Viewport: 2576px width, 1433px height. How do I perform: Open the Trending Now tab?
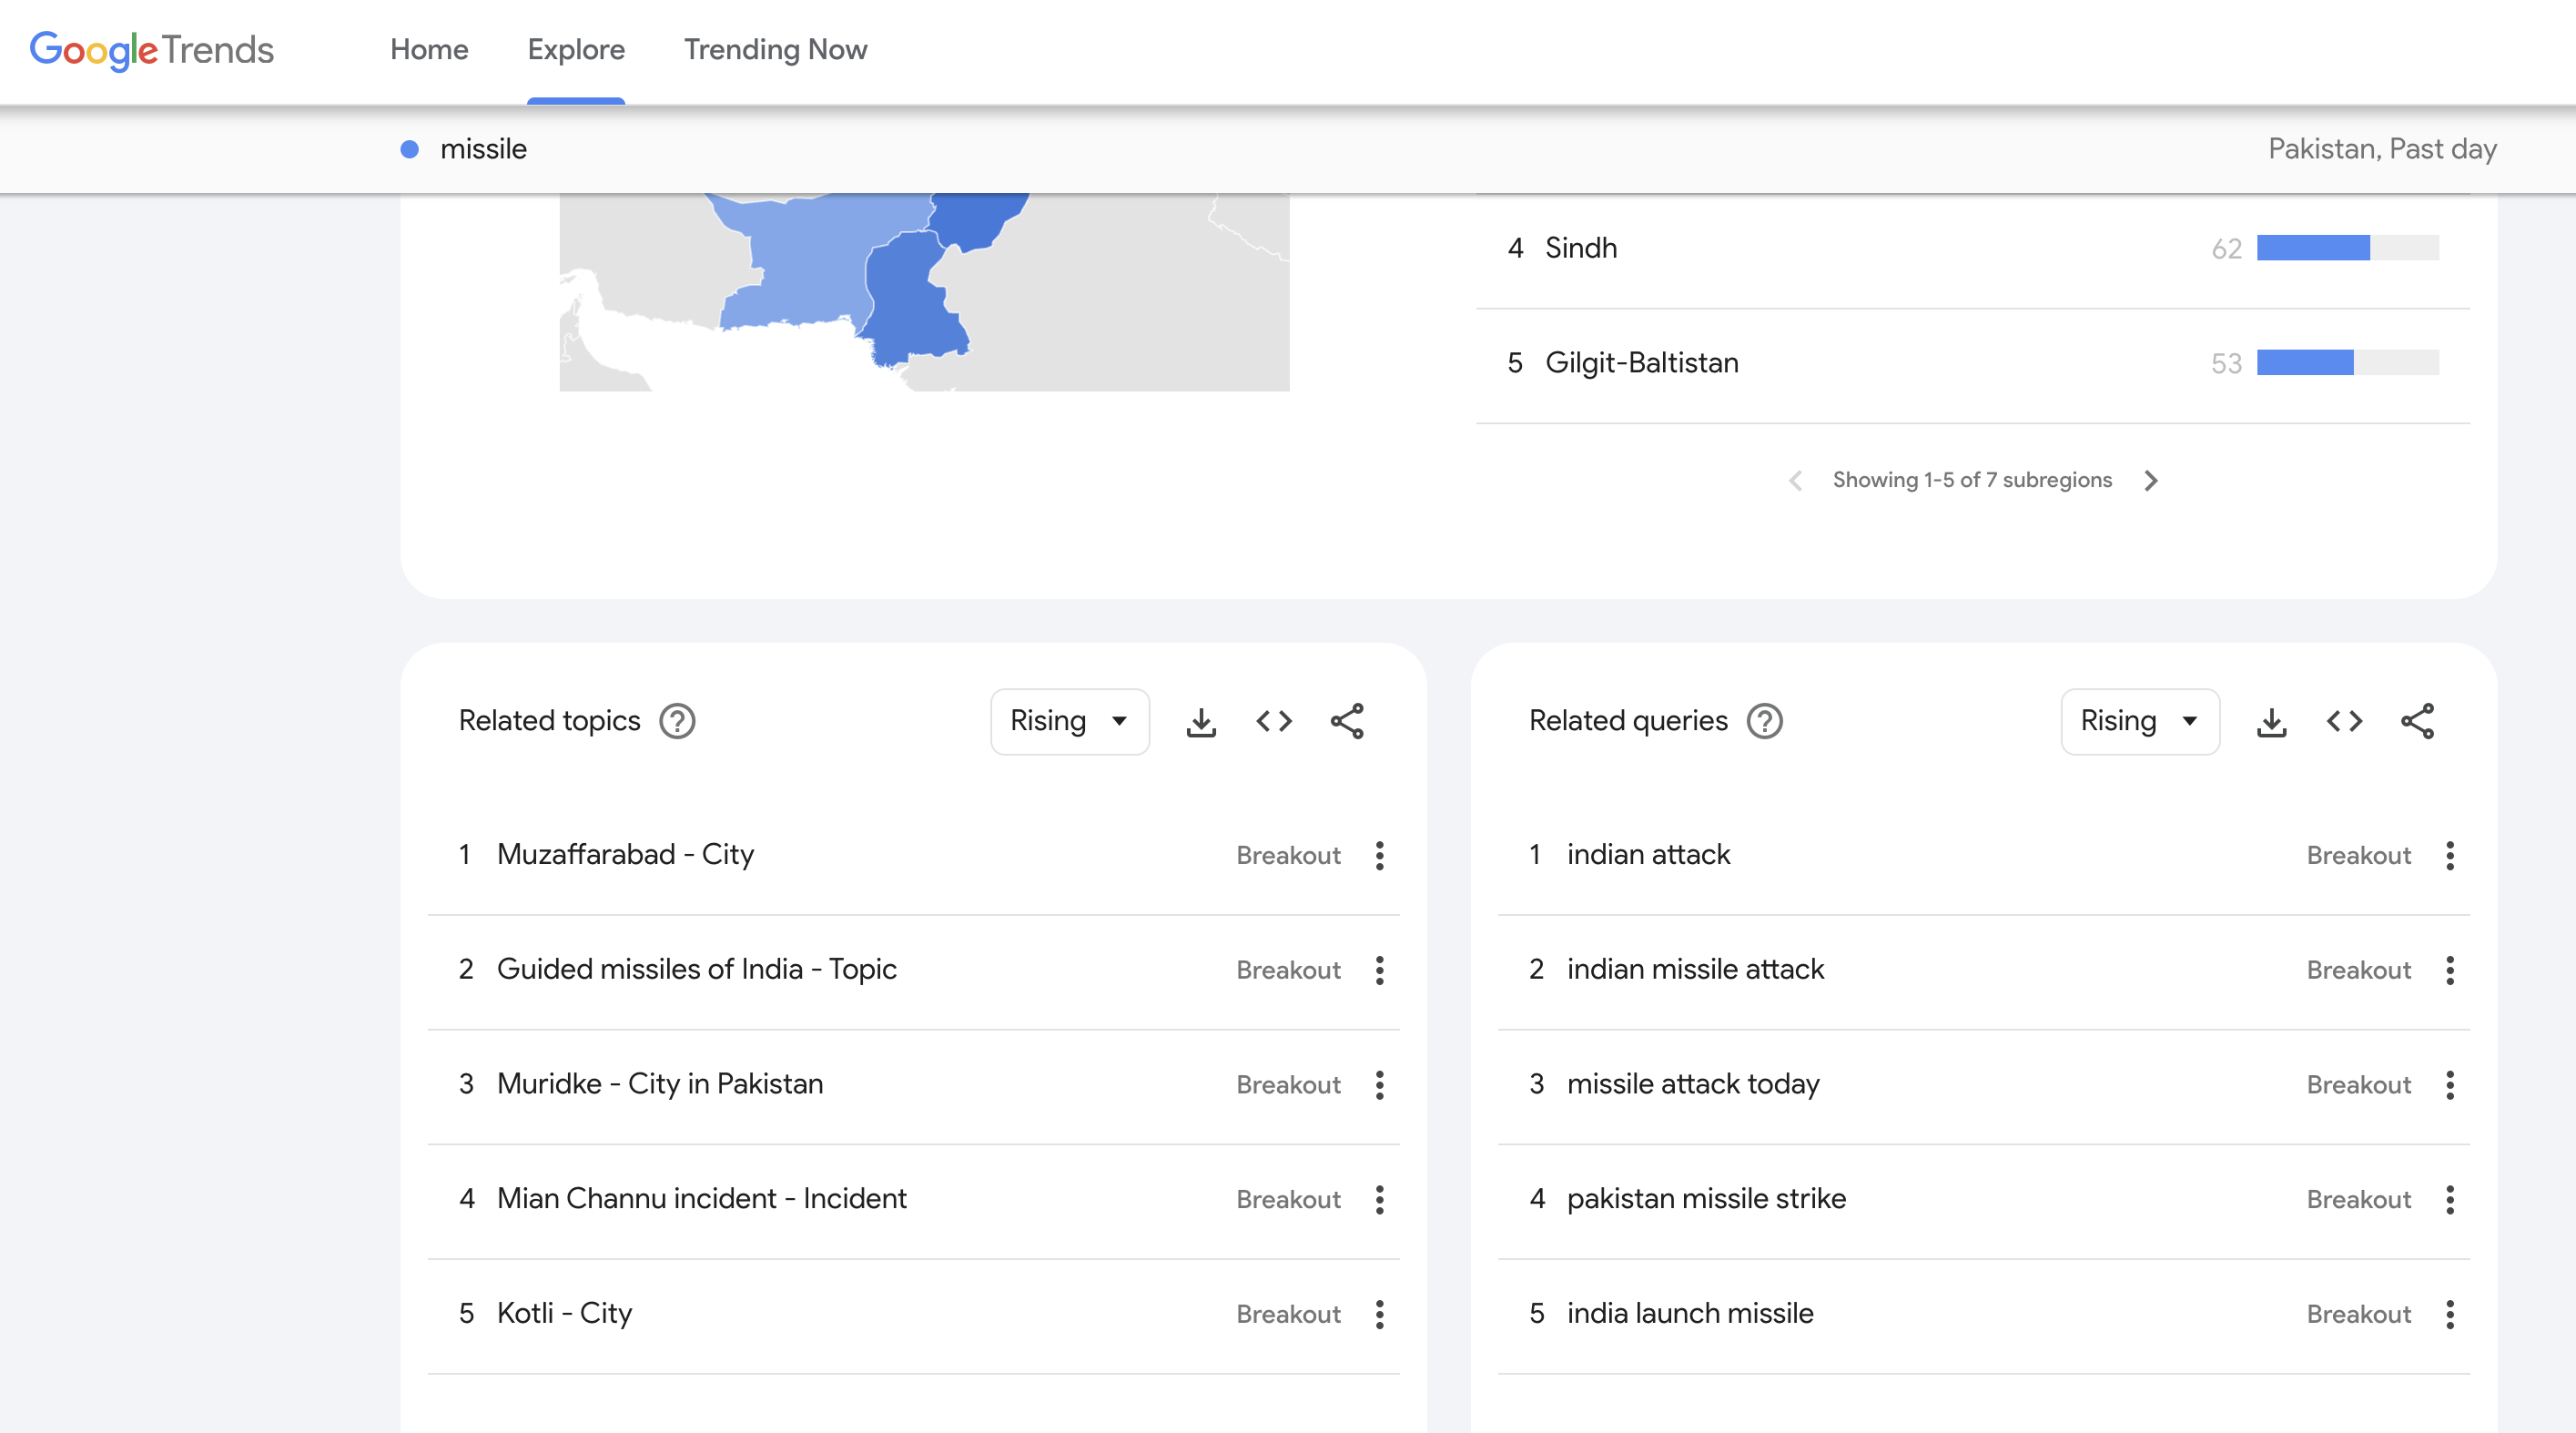tap(775, 49)
